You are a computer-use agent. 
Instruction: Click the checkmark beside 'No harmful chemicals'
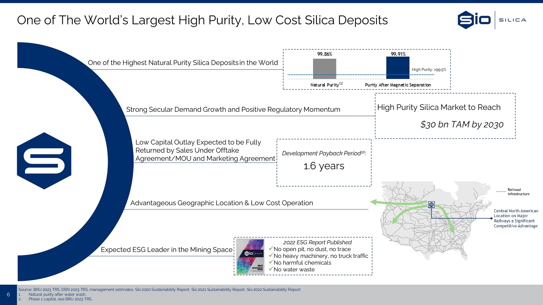click(x=271, y=262)
